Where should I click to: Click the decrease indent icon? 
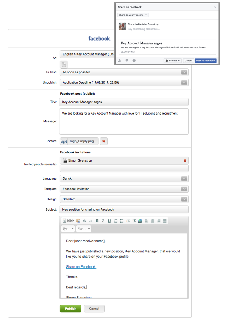pos(128,221)
